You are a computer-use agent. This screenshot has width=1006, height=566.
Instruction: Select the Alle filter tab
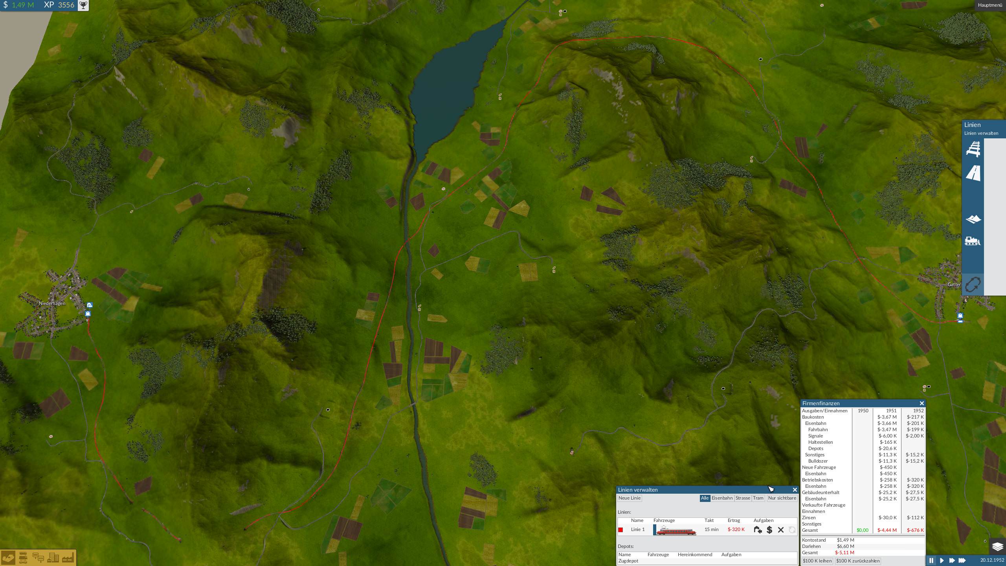point(705,498)
